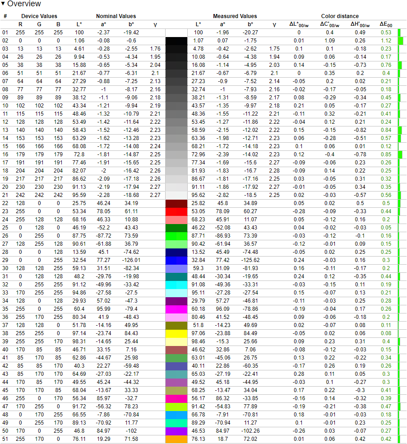Viewport: 407px width, 444px height.
Task: Click the black swatch in row 02
Action: tap(176, 41)
